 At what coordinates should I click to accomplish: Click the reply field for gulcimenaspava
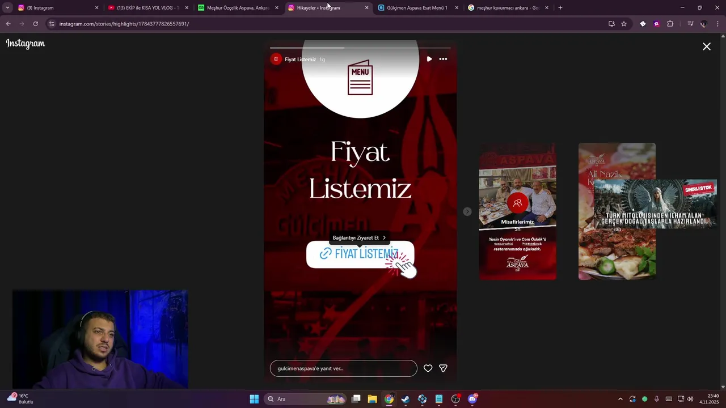click(x=343, y=368)
